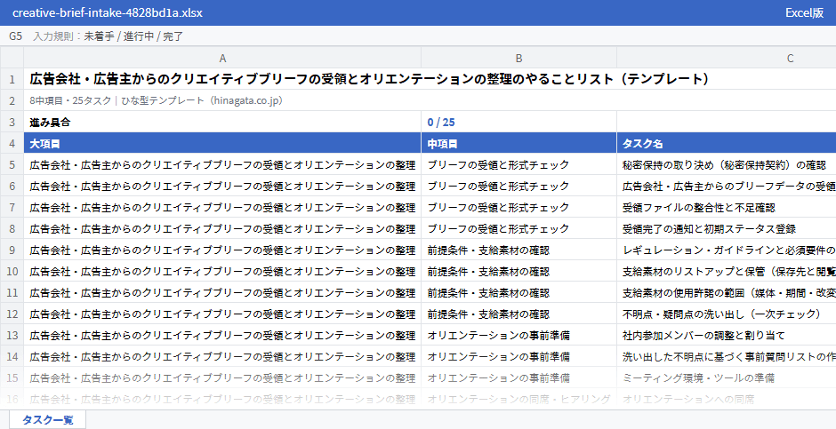Select row header 15
Screen dimensions: 836x429
click(x=12, y=377)
